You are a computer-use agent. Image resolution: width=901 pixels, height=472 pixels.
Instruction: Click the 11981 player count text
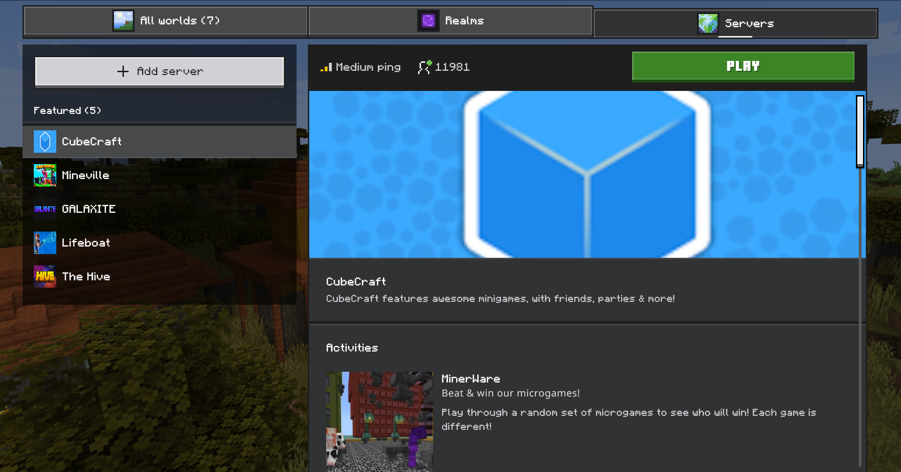point(452,67)
